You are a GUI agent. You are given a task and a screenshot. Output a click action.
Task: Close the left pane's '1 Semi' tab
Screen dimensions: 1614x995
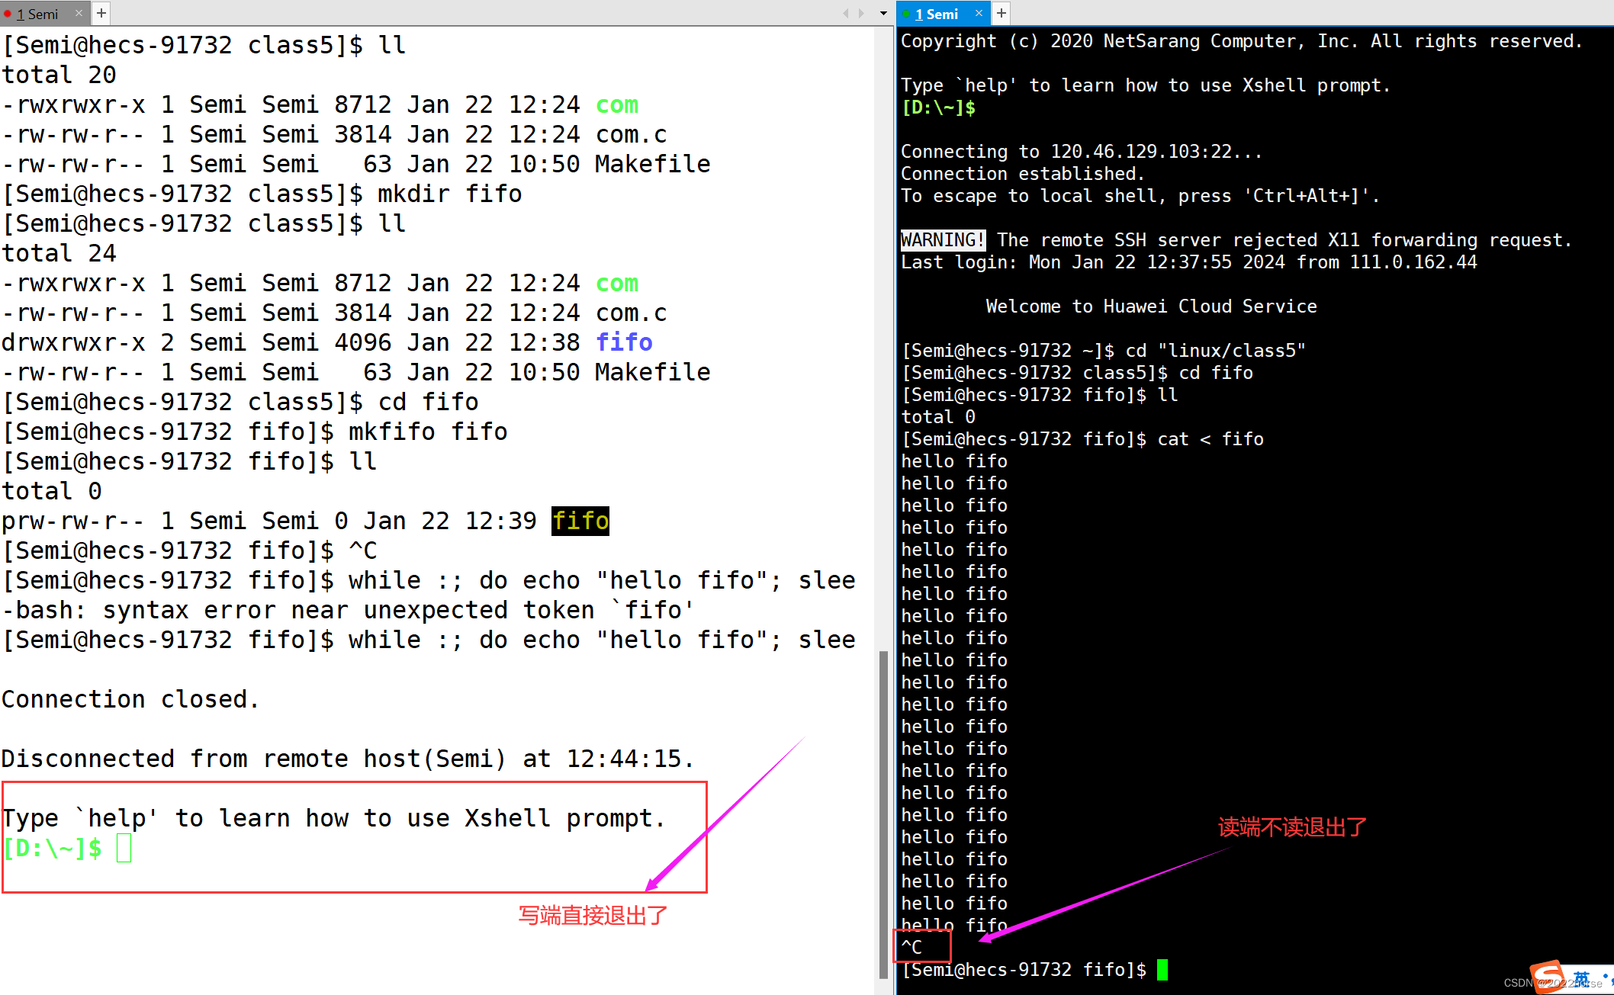coord(79,14)
